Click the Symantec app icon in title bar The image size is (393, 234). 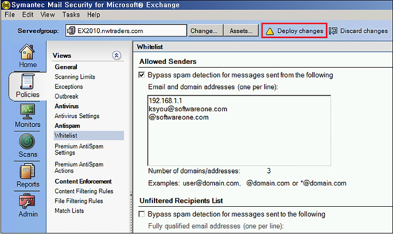point(6,5)
